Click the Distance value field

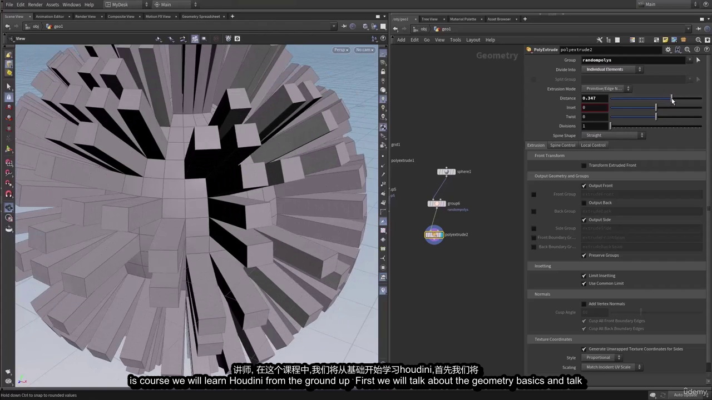pyautogui.click(x=595, y=98)
